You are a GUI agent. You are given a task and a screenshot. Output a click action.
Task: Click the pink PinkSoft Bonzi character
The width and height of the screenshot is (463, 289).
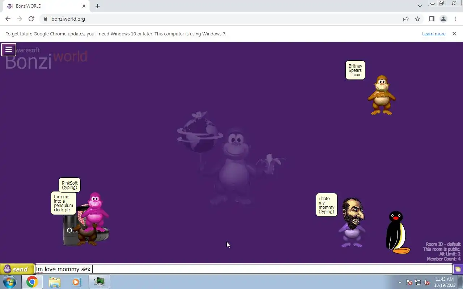coord(95,212)
